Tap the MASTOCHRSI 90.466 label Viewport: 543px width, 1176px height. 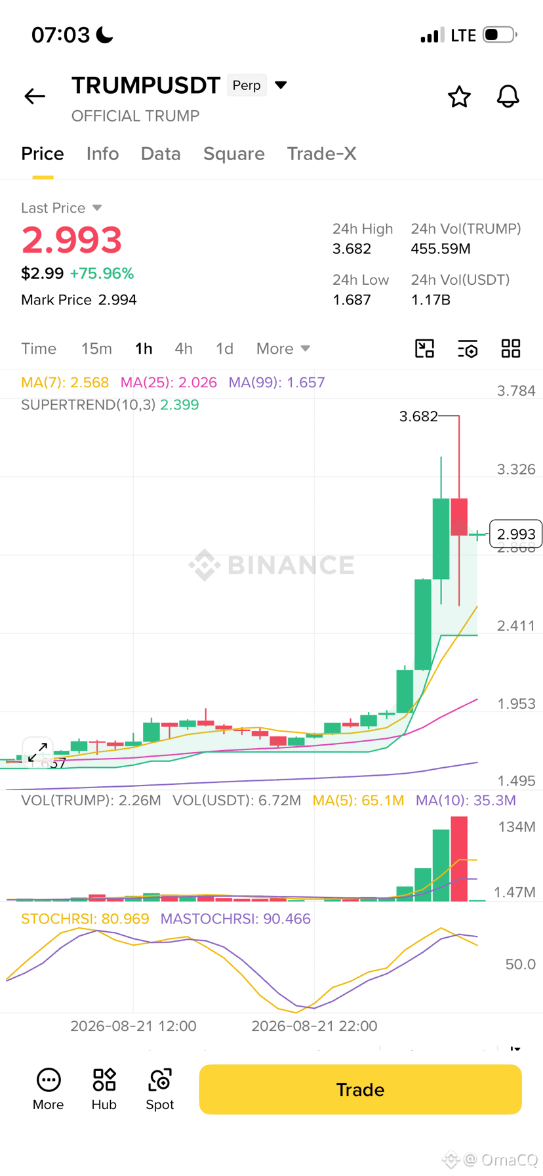pyautogui.click(x=235, y=919)
